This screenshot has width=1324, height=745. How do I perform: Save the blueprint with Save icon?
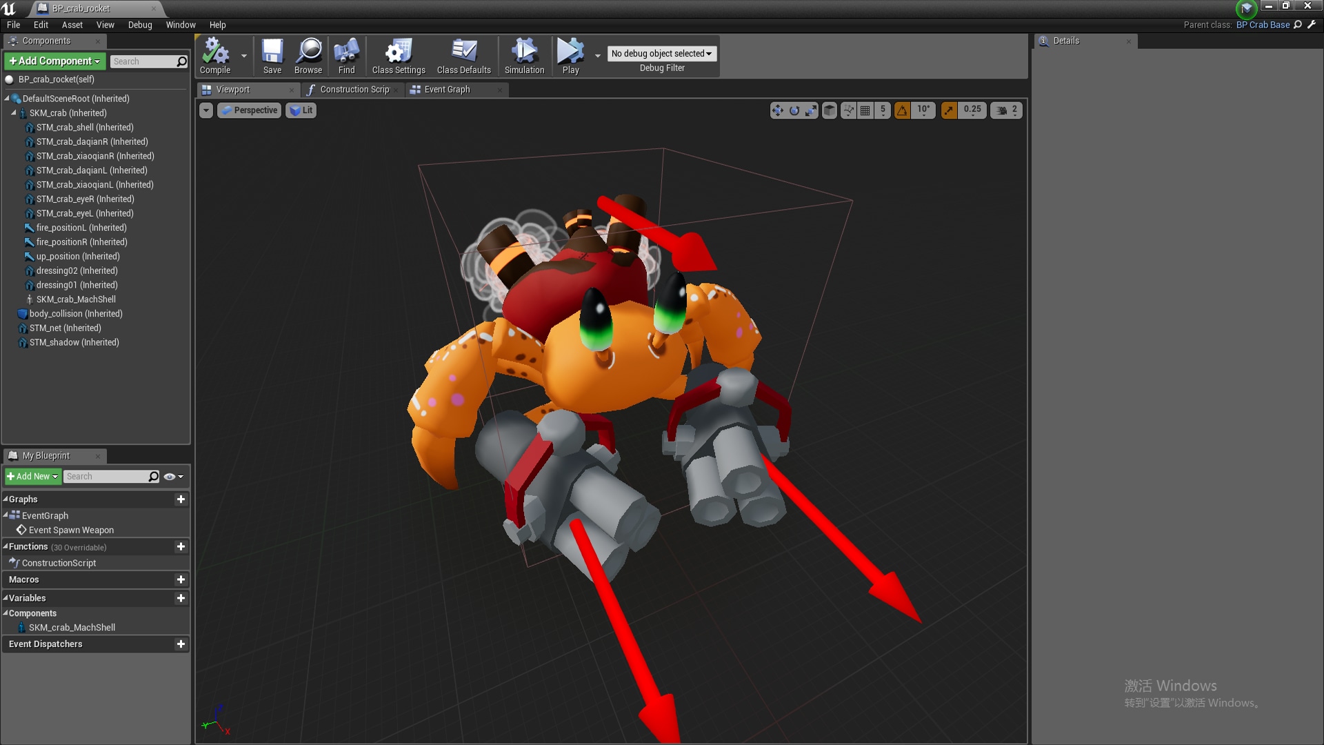(x=272, y=55)
